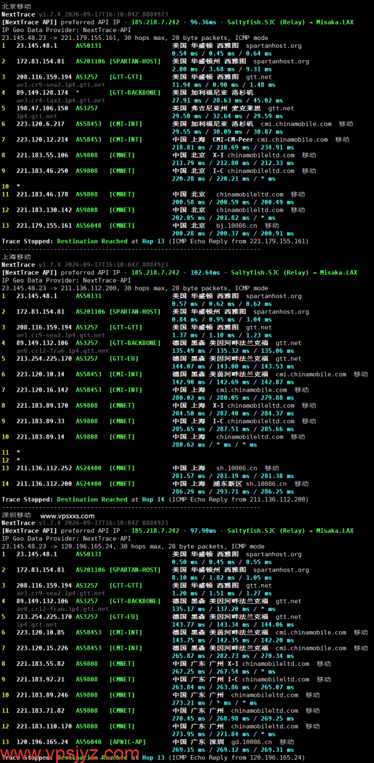Select hop IP 198.47.106.150
The width and height of the screenshot is (374, 763).
point(42,108)
